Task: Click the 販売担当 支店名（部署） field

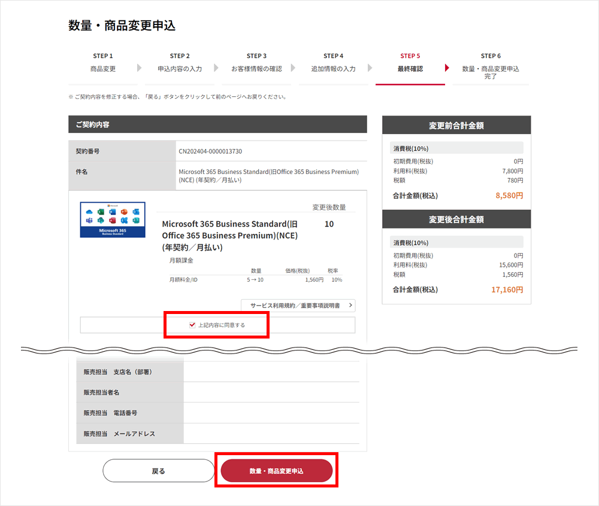Action: [271, 372]
